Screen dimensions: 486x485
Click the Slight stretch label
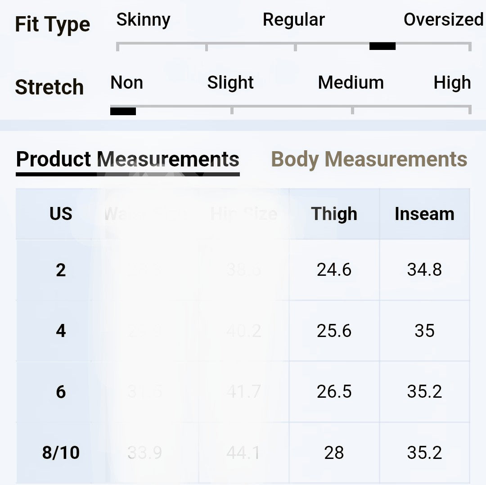click(230, 83)
